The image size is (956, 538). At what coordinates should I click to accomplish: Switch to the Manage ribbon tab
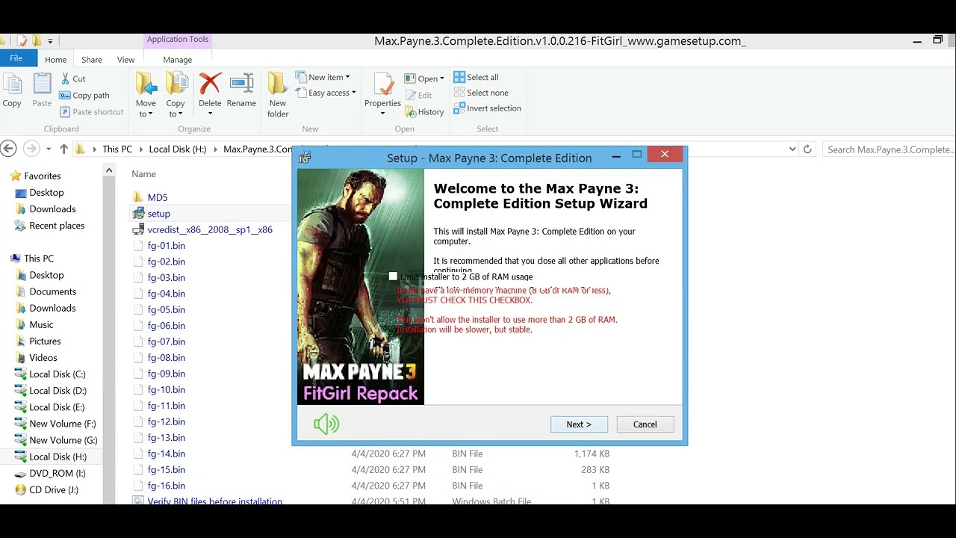(x=178, y=60)
